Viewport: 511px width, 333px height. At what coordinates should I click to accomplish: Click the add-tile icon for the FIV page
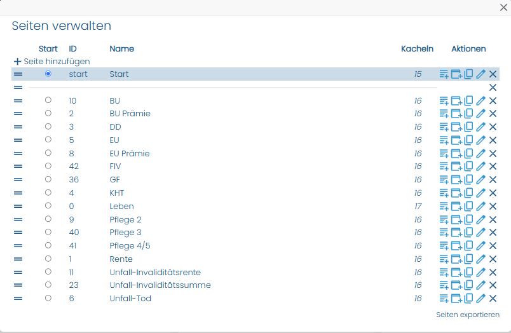coord(456,166)
